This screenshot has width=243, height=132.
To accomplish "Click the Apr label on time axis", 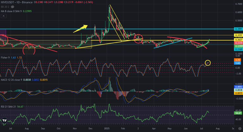I will click(x=154, y=129).
